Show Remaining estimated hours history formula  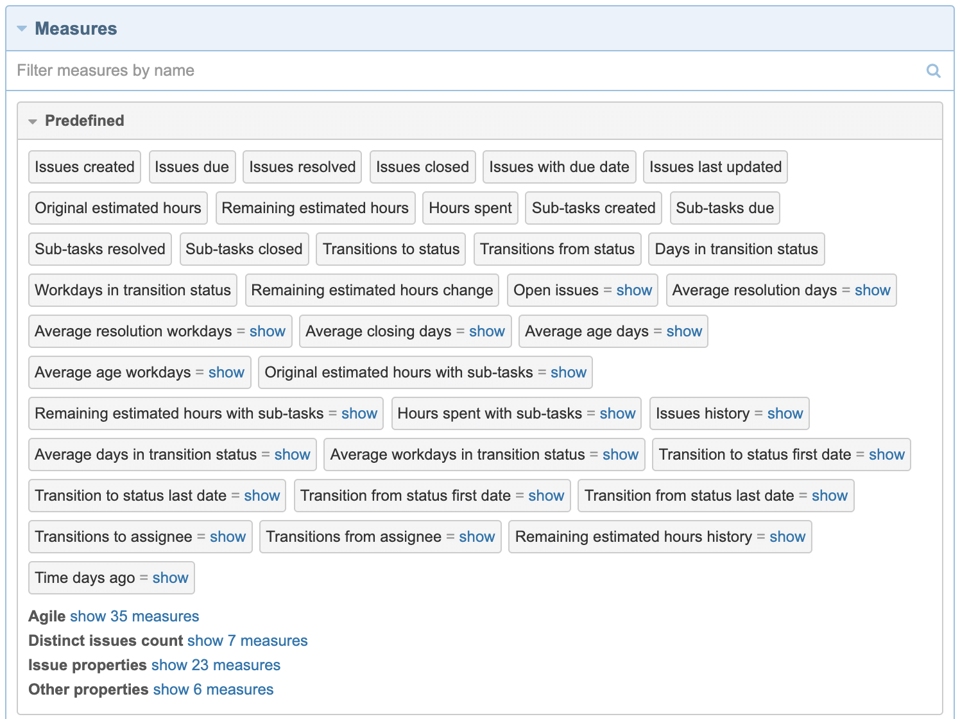click(787, 537)
